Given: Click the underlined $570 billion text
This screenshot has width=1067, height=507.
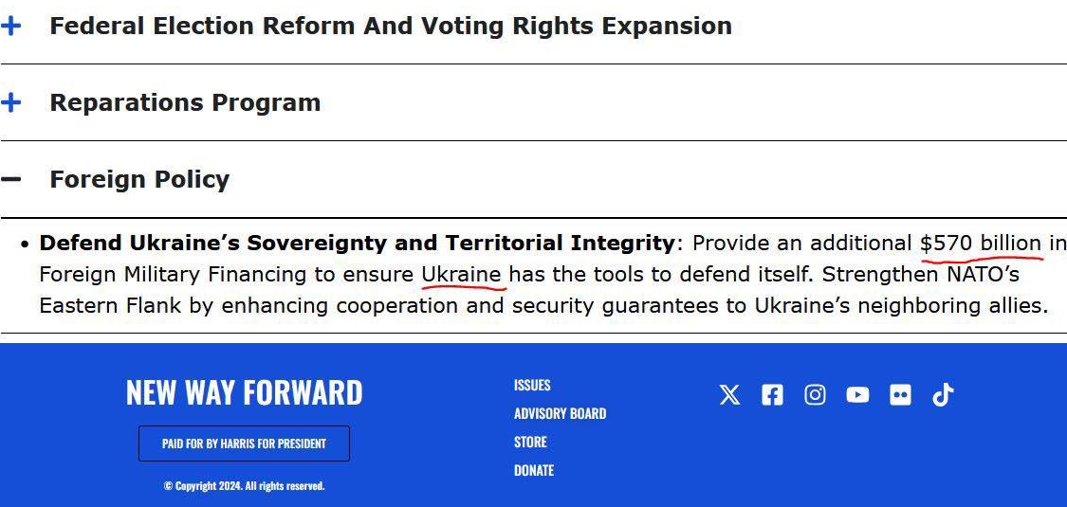Looking at the screenshot, I should click(981, 243).
